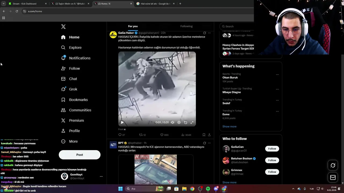Click Grok icon on BPT post

[205, 143]
